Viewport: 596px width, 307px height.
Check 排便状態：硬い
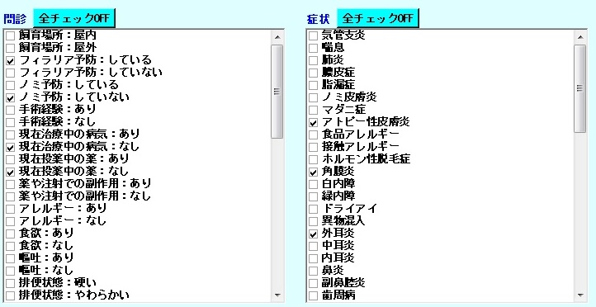click(x=11, y=283)
